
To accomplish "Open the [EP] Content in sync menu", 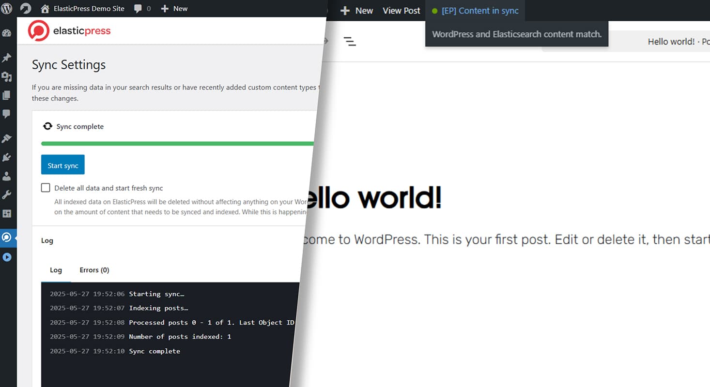I will click(476, 11).
